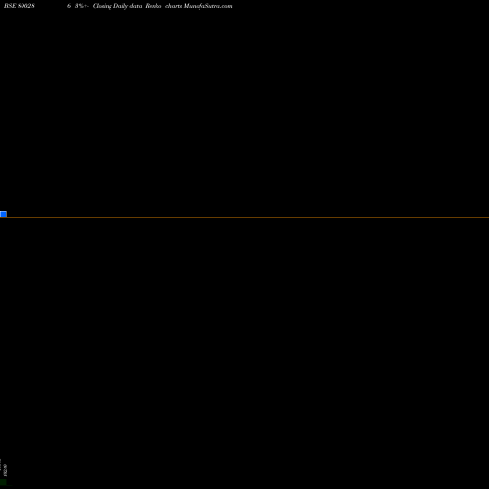Click the 'BSE' stock code title text
The height and width of the screenshot is (489, 489).
[20, 6]
